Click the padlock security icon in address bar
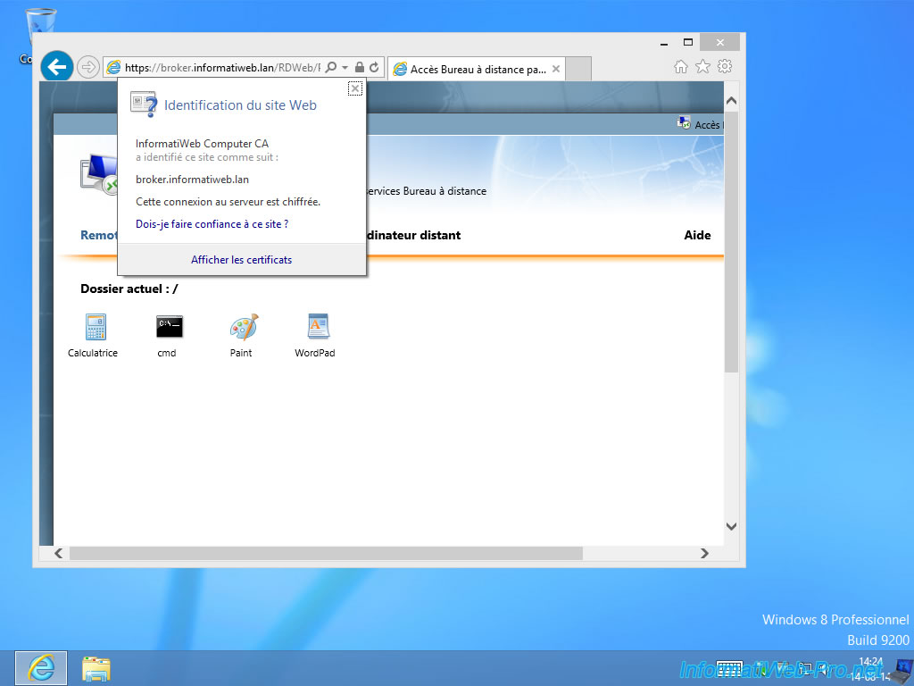The image size is (914, 686). (x=359, y=66)
